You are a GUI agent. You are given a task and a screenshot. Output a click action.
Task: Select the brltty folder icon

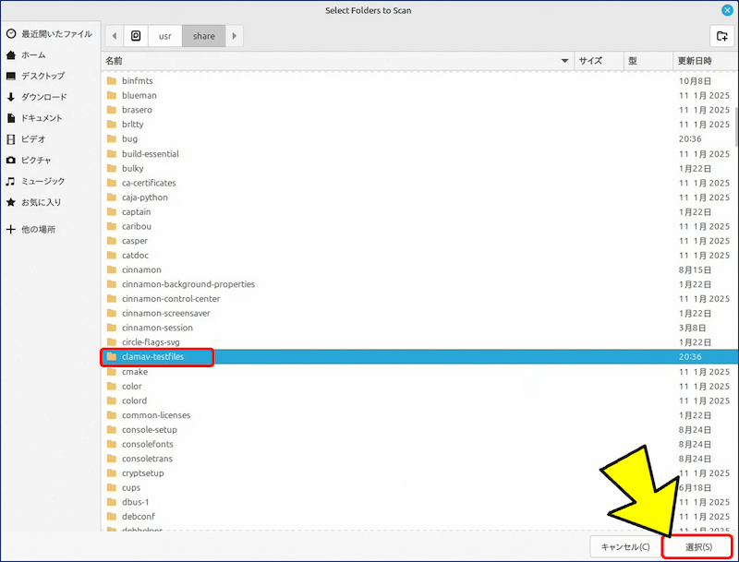(x=112, y=125)
